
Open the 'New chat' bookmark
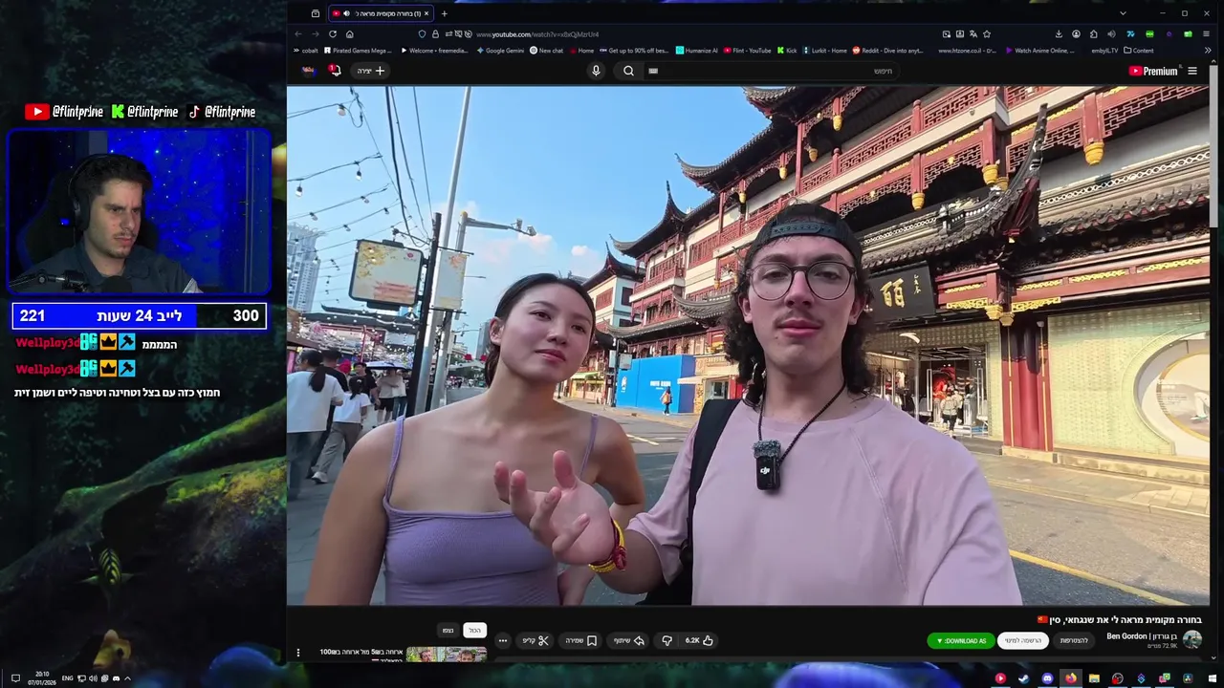(547, 51)
